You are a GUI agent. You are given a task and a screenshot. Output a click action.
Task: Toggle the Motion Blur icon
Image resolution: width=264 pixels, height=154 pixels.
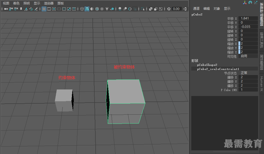coord(125,9)
